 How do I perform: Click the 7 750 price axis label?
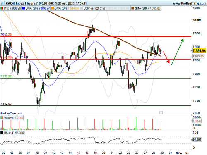(196, 87)
